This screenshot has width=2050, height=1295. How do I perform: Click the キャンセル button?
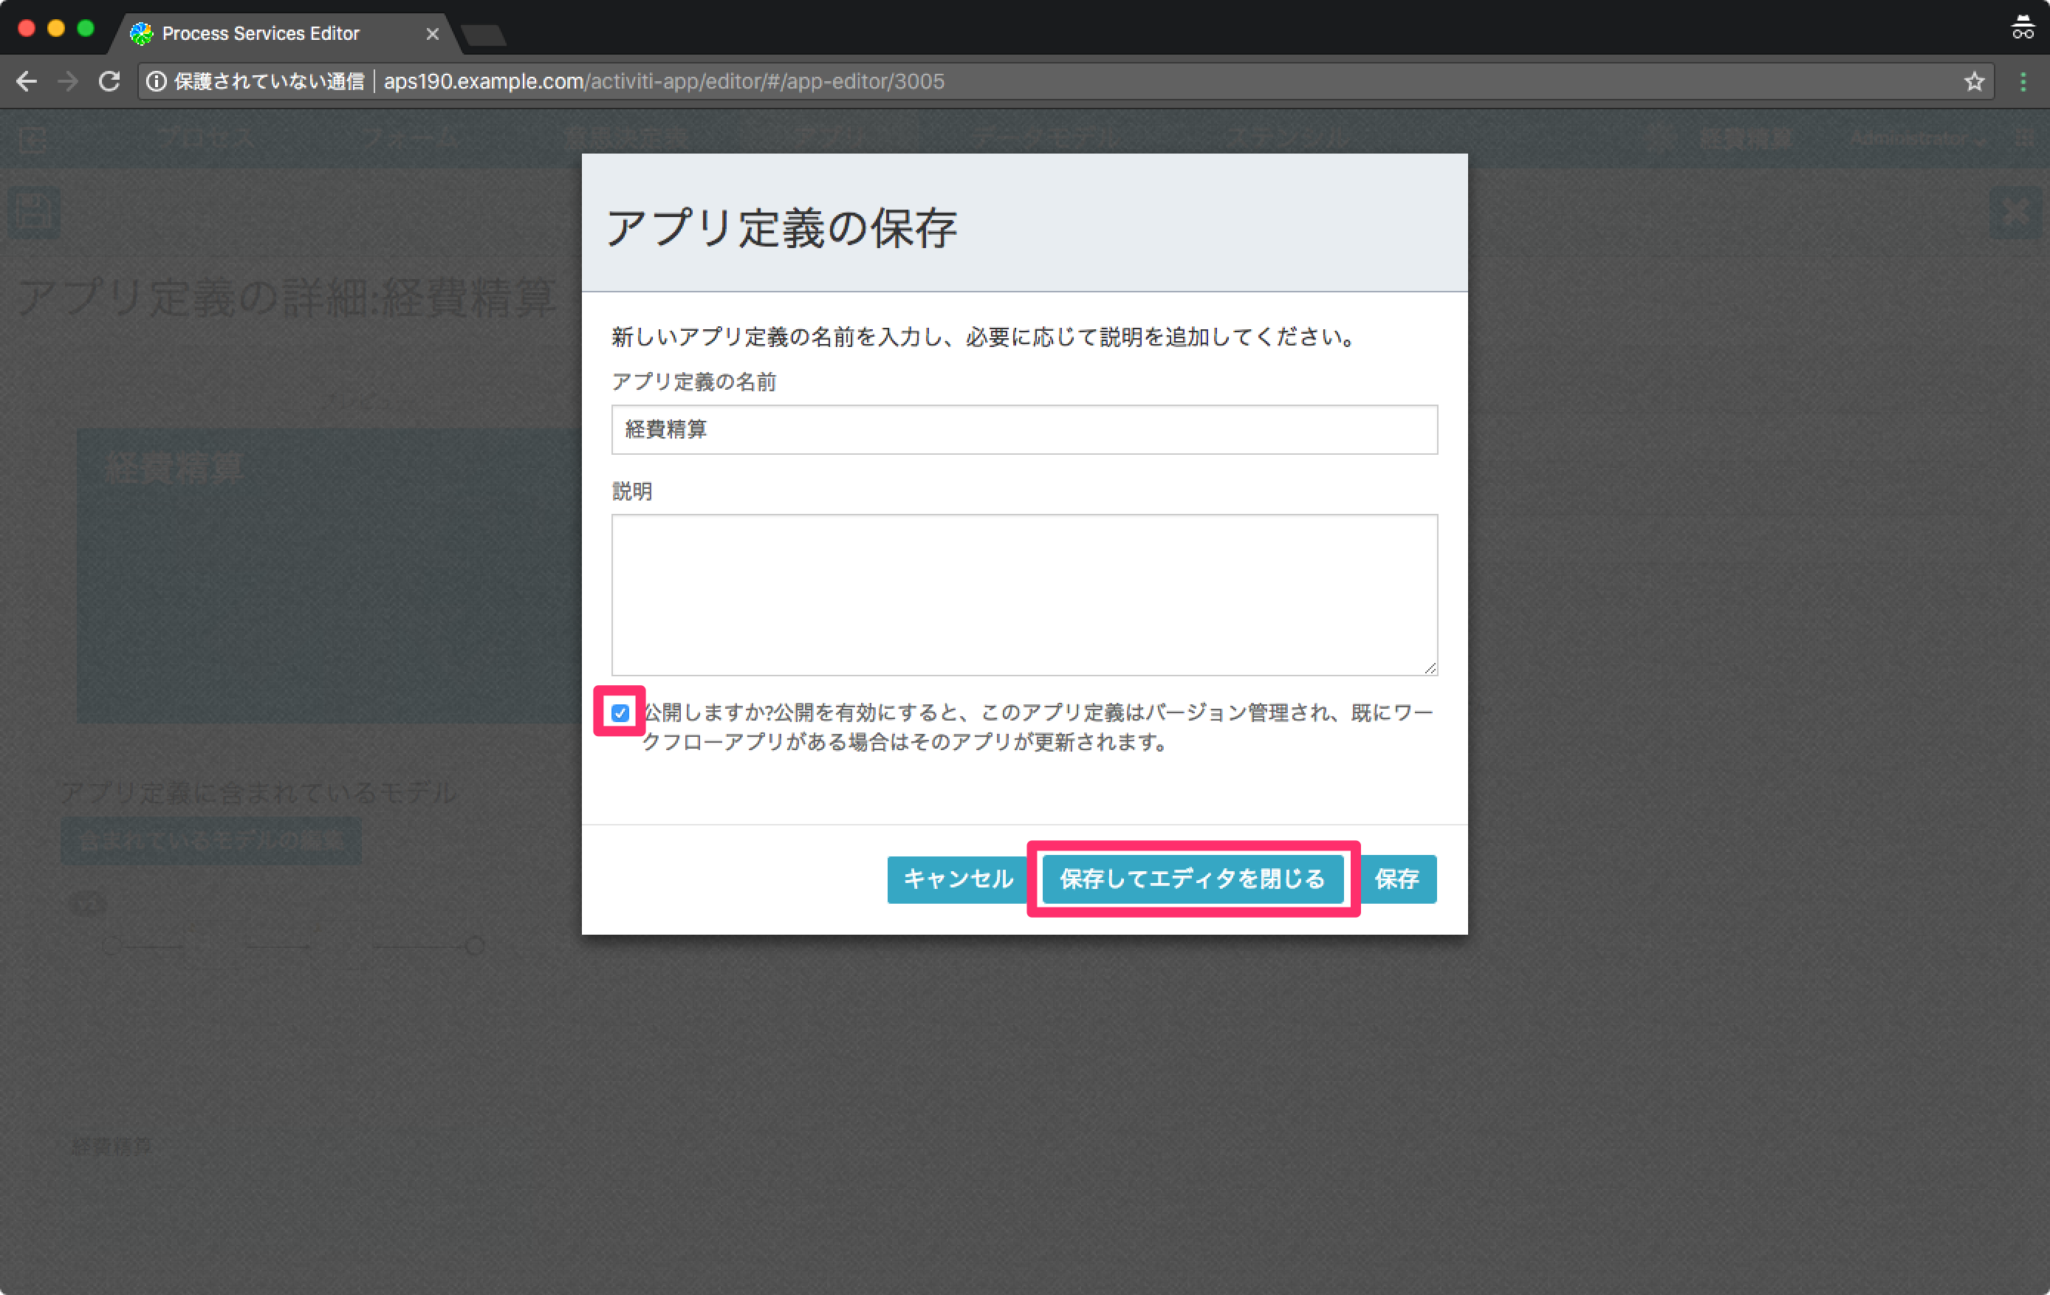pos(958,879)
